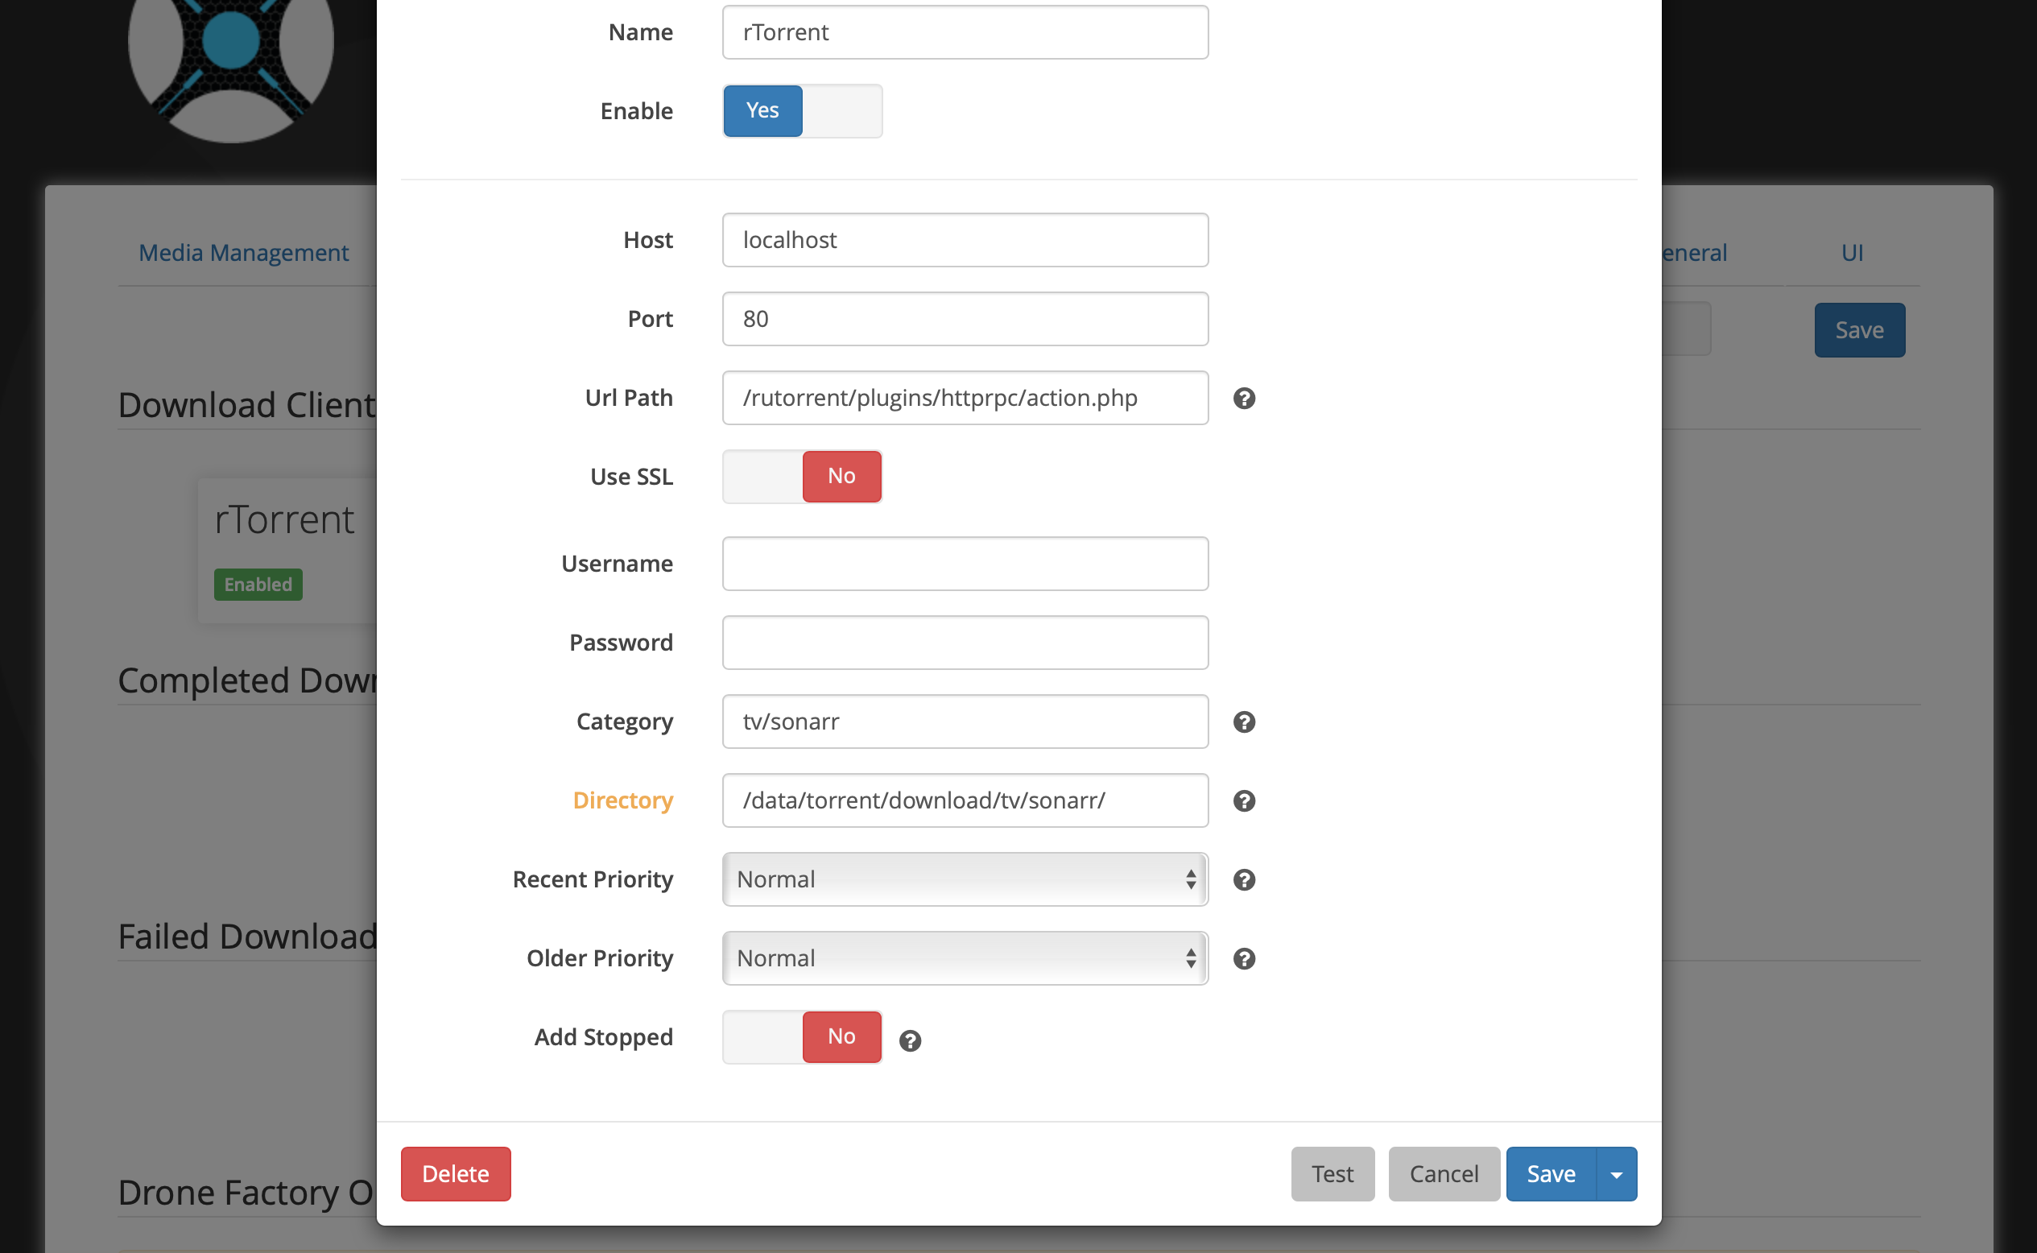Open the Older Priority dropdown
The width and height of the screenshot is (2037, 1253).
click(x=965, y=959)
